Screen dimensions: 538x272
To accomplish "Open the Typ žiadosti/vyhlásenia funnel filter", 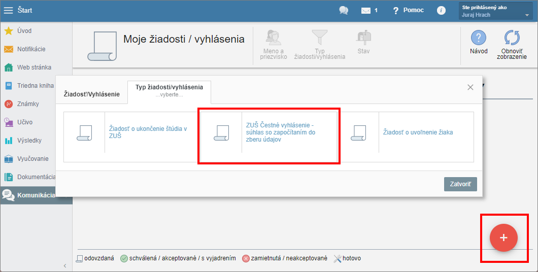I will 319,45.
